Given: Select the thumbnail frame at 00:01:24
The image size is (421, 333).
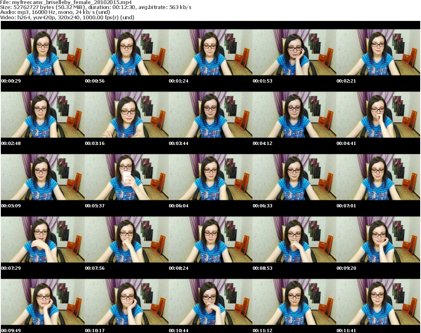Looking at the screenshot, I should point(210,52).
